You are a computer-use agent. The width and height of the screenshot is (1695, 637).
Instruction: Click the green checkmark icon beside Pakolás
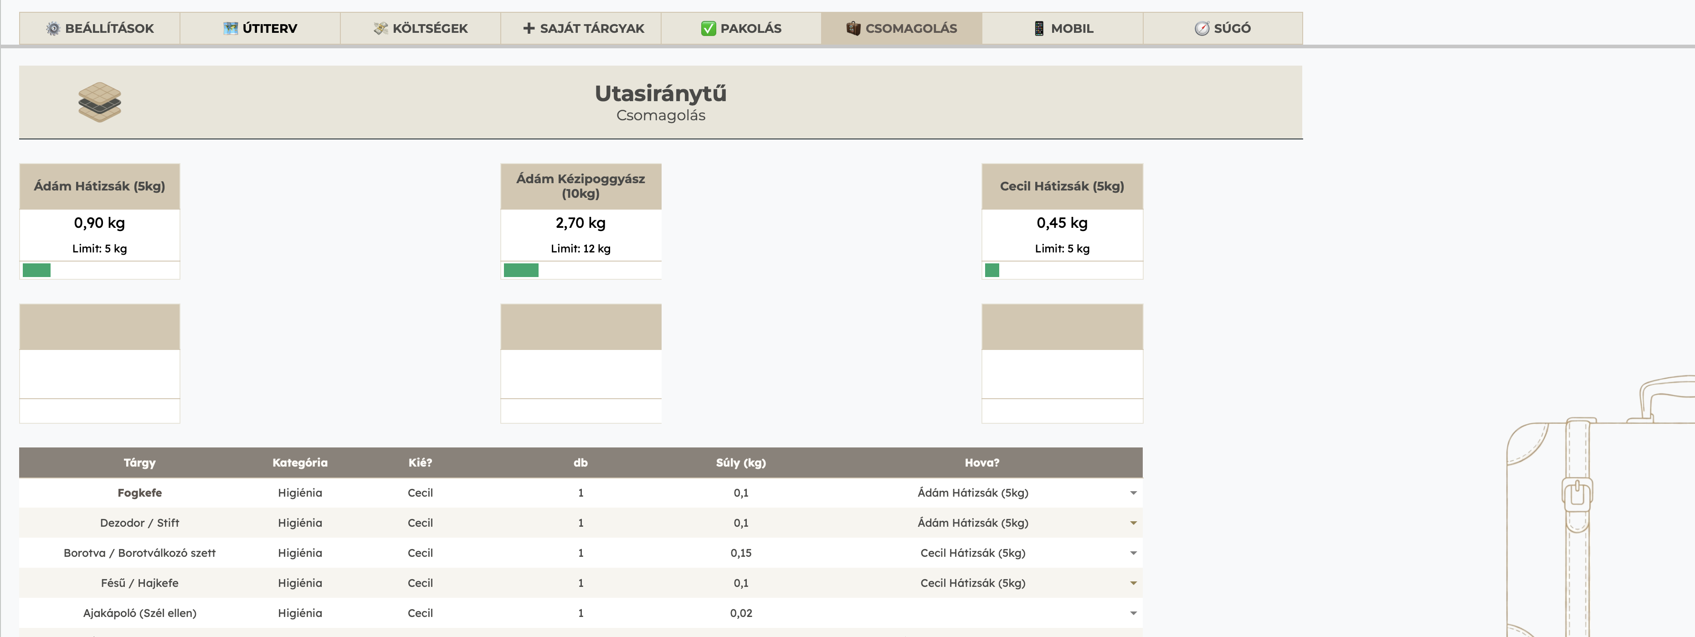pos(708,28)
